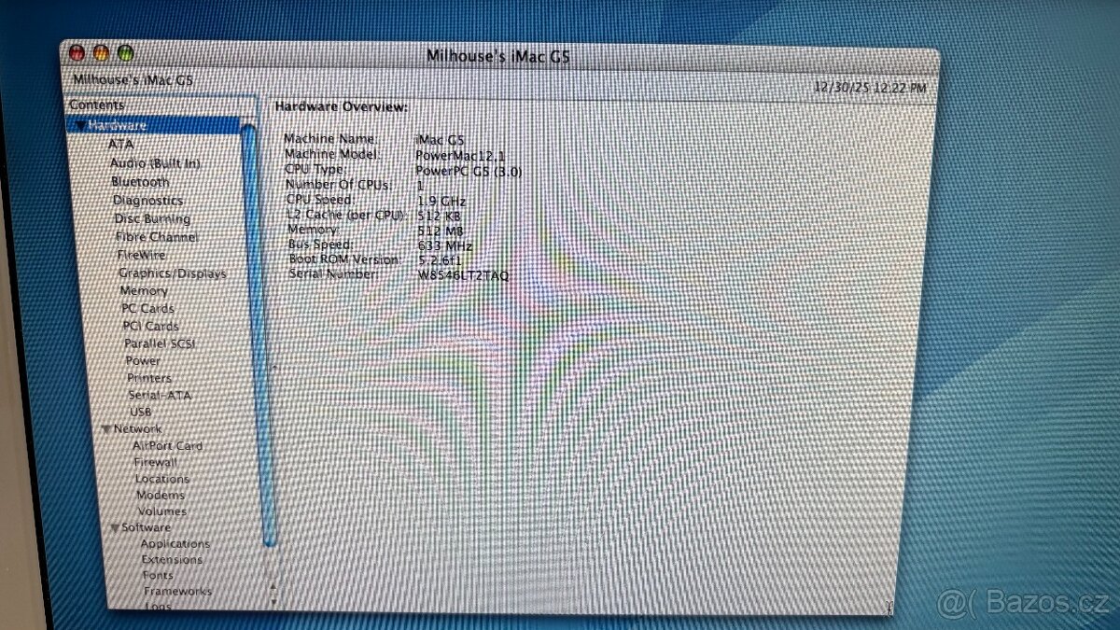The image size is (1120, 630).
Task: Open the Disc Burning section
Action: pyautogui.click(x=151, y=217)
